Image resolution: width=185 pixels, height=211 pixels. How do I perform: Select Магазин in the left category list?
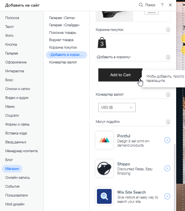pyautogui.click(x=12, y=169)
